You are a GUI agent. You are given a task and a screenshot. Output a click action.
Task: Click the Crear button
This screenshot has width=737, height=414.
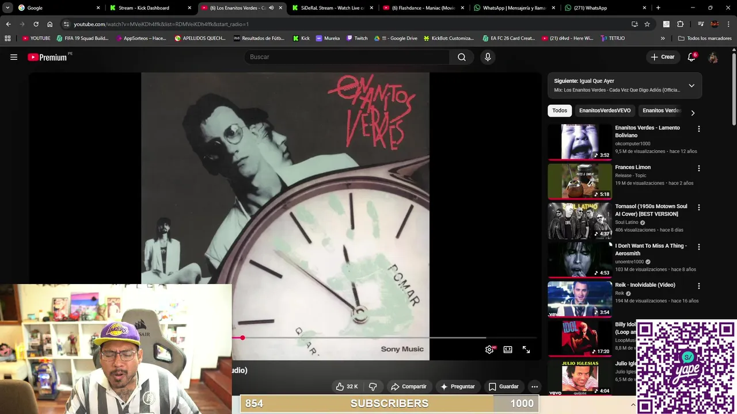click(x=662, y=57)
